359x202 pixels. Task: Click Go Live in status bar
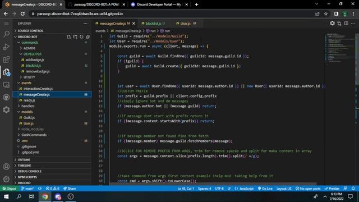coord(265,189)
